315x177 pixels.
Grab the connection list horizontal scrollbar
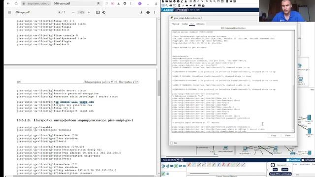click(199, 174)
